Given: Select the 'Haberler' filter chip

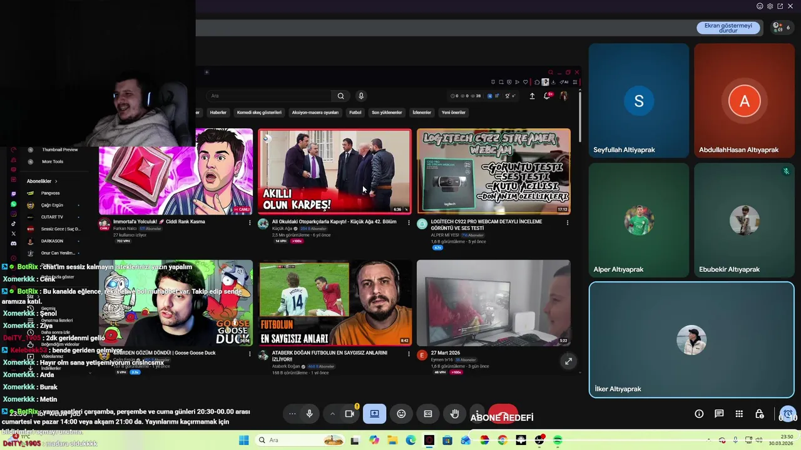Looking at the screenshot, I should (218, 112).
